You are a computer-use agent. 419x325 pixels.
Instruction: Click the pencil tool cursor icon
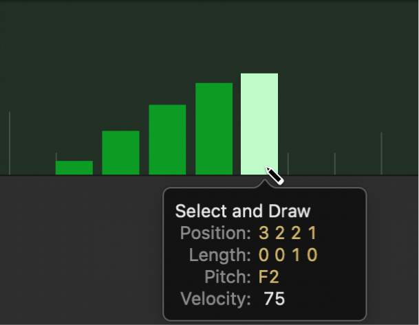pos(275,177)
